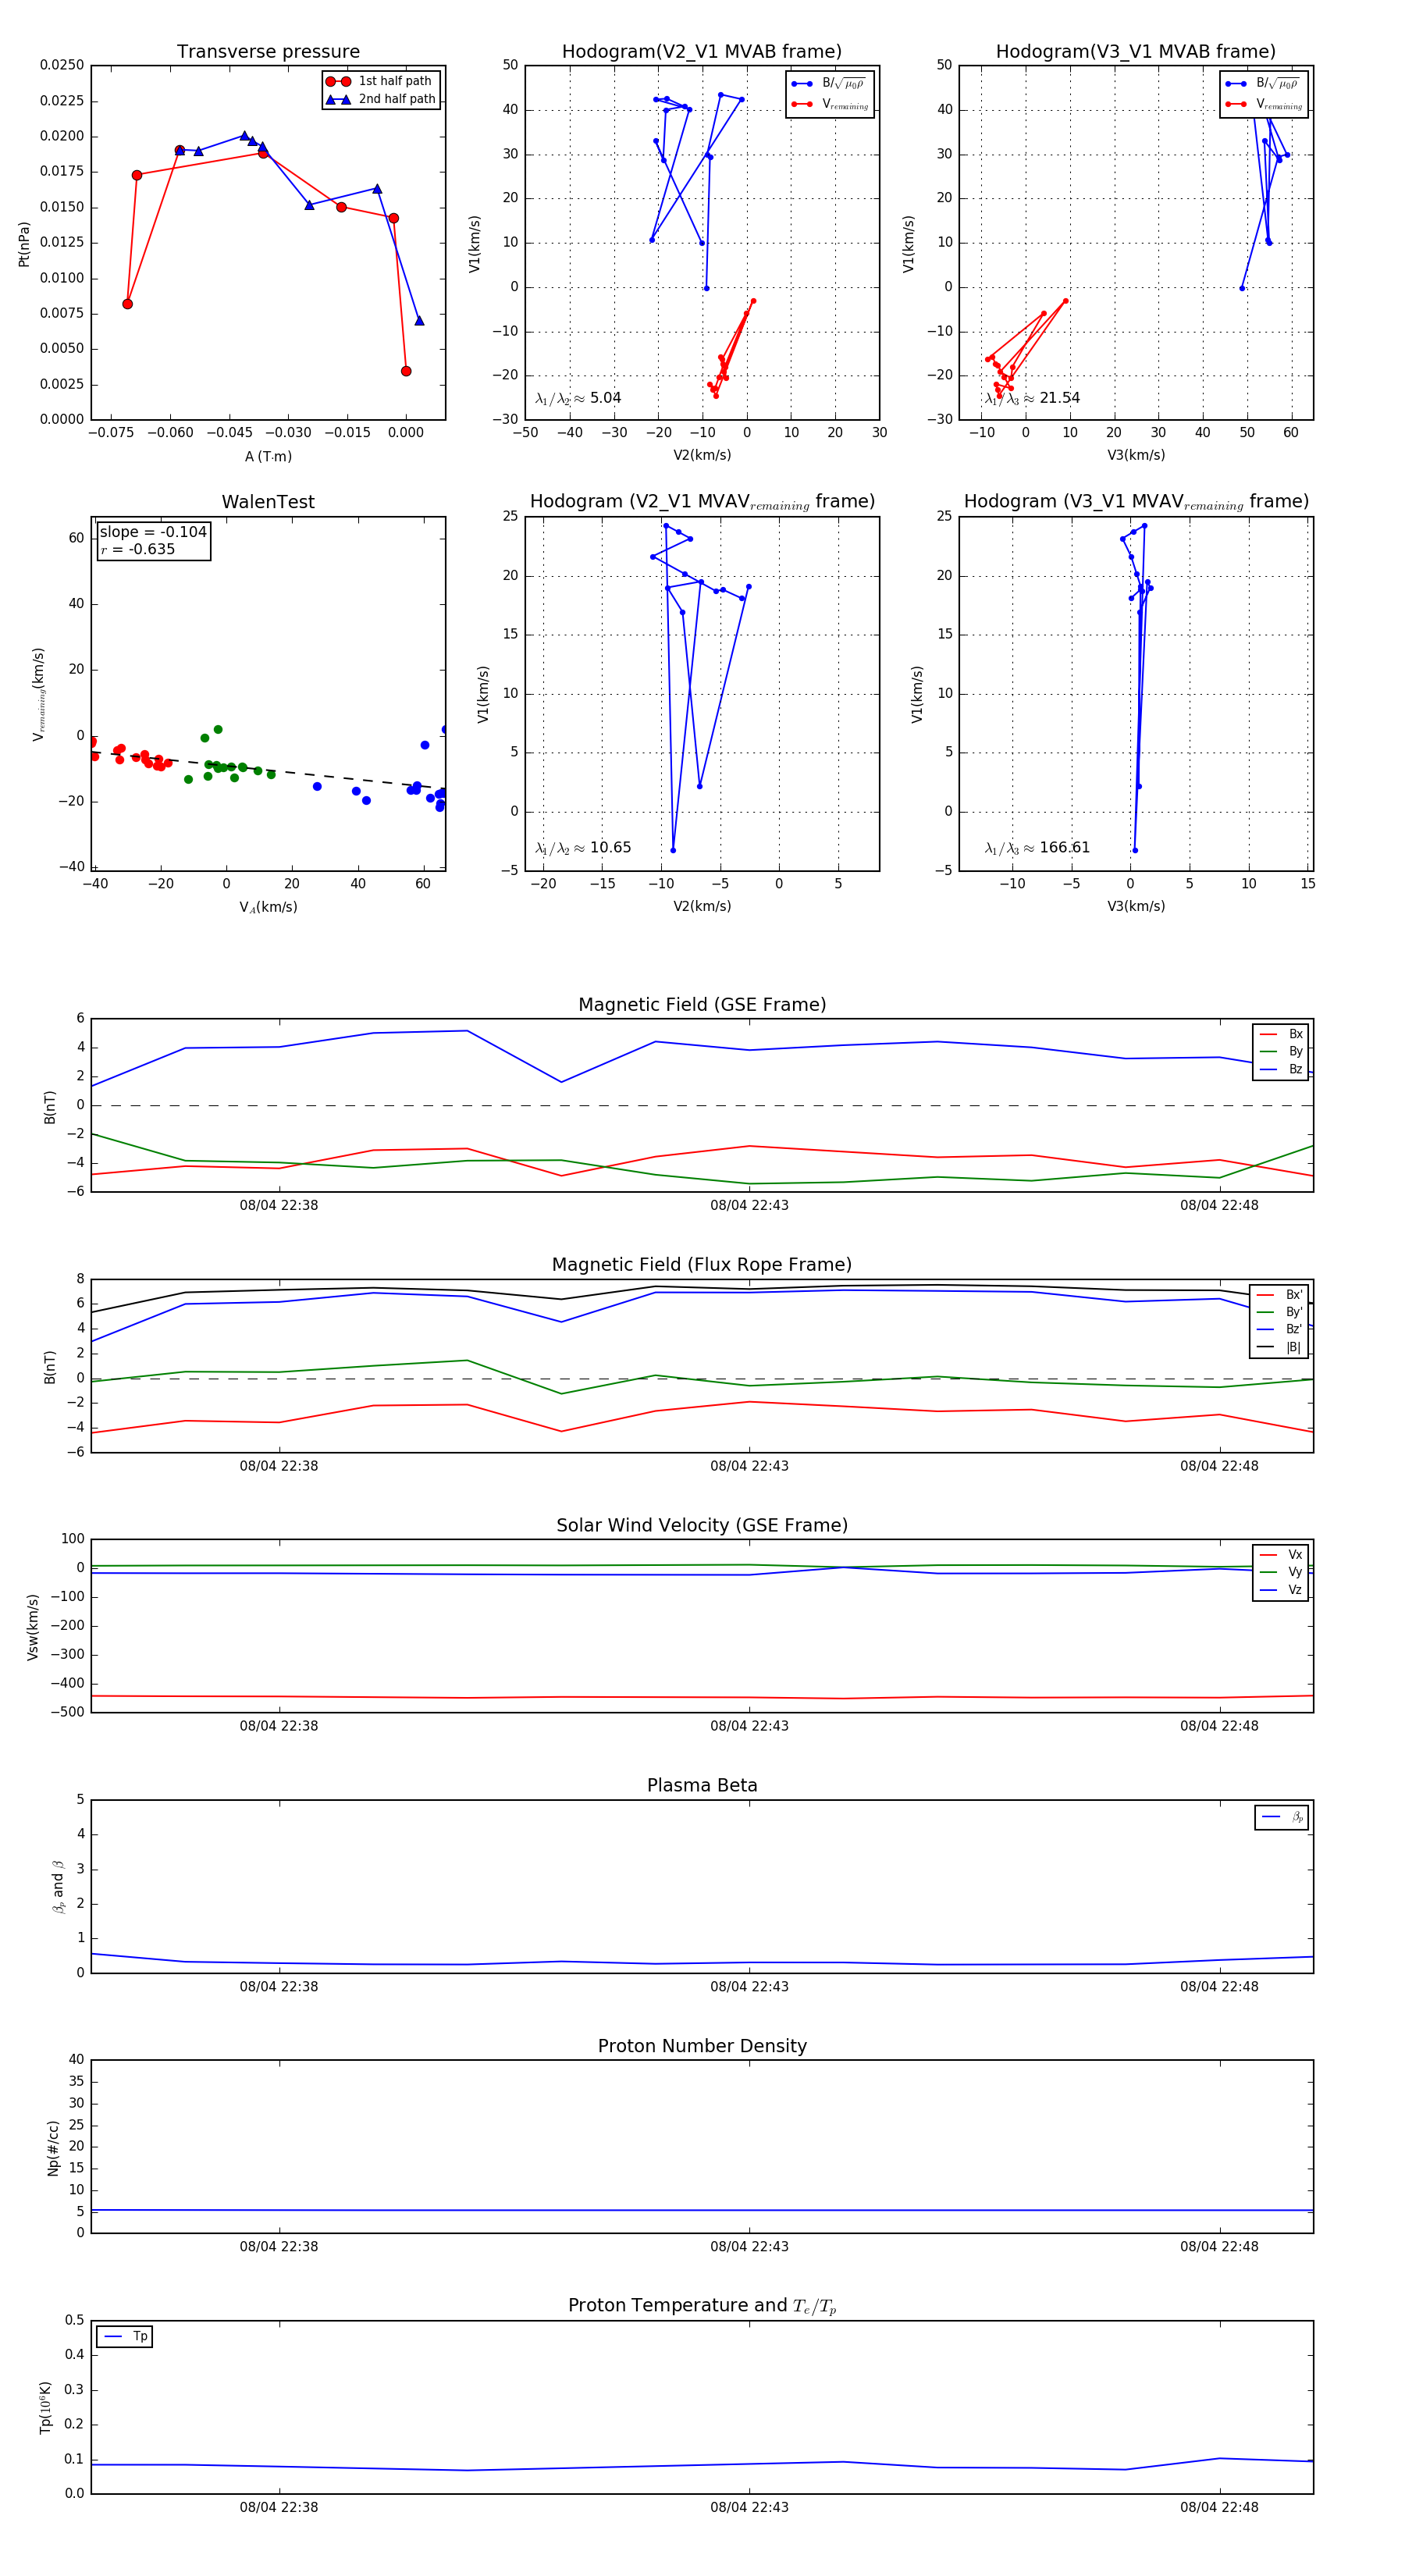The width and height of the screenshot is (1405, 2576).
Task: Select the '2nd half path' legend entry
Action: pyautogui.click(x=381, y=99)
